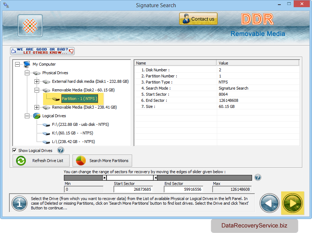This screenshot has width=312, height=233.
Task: Click the Size value 60.15 GB
Action: tap(227, 106)
